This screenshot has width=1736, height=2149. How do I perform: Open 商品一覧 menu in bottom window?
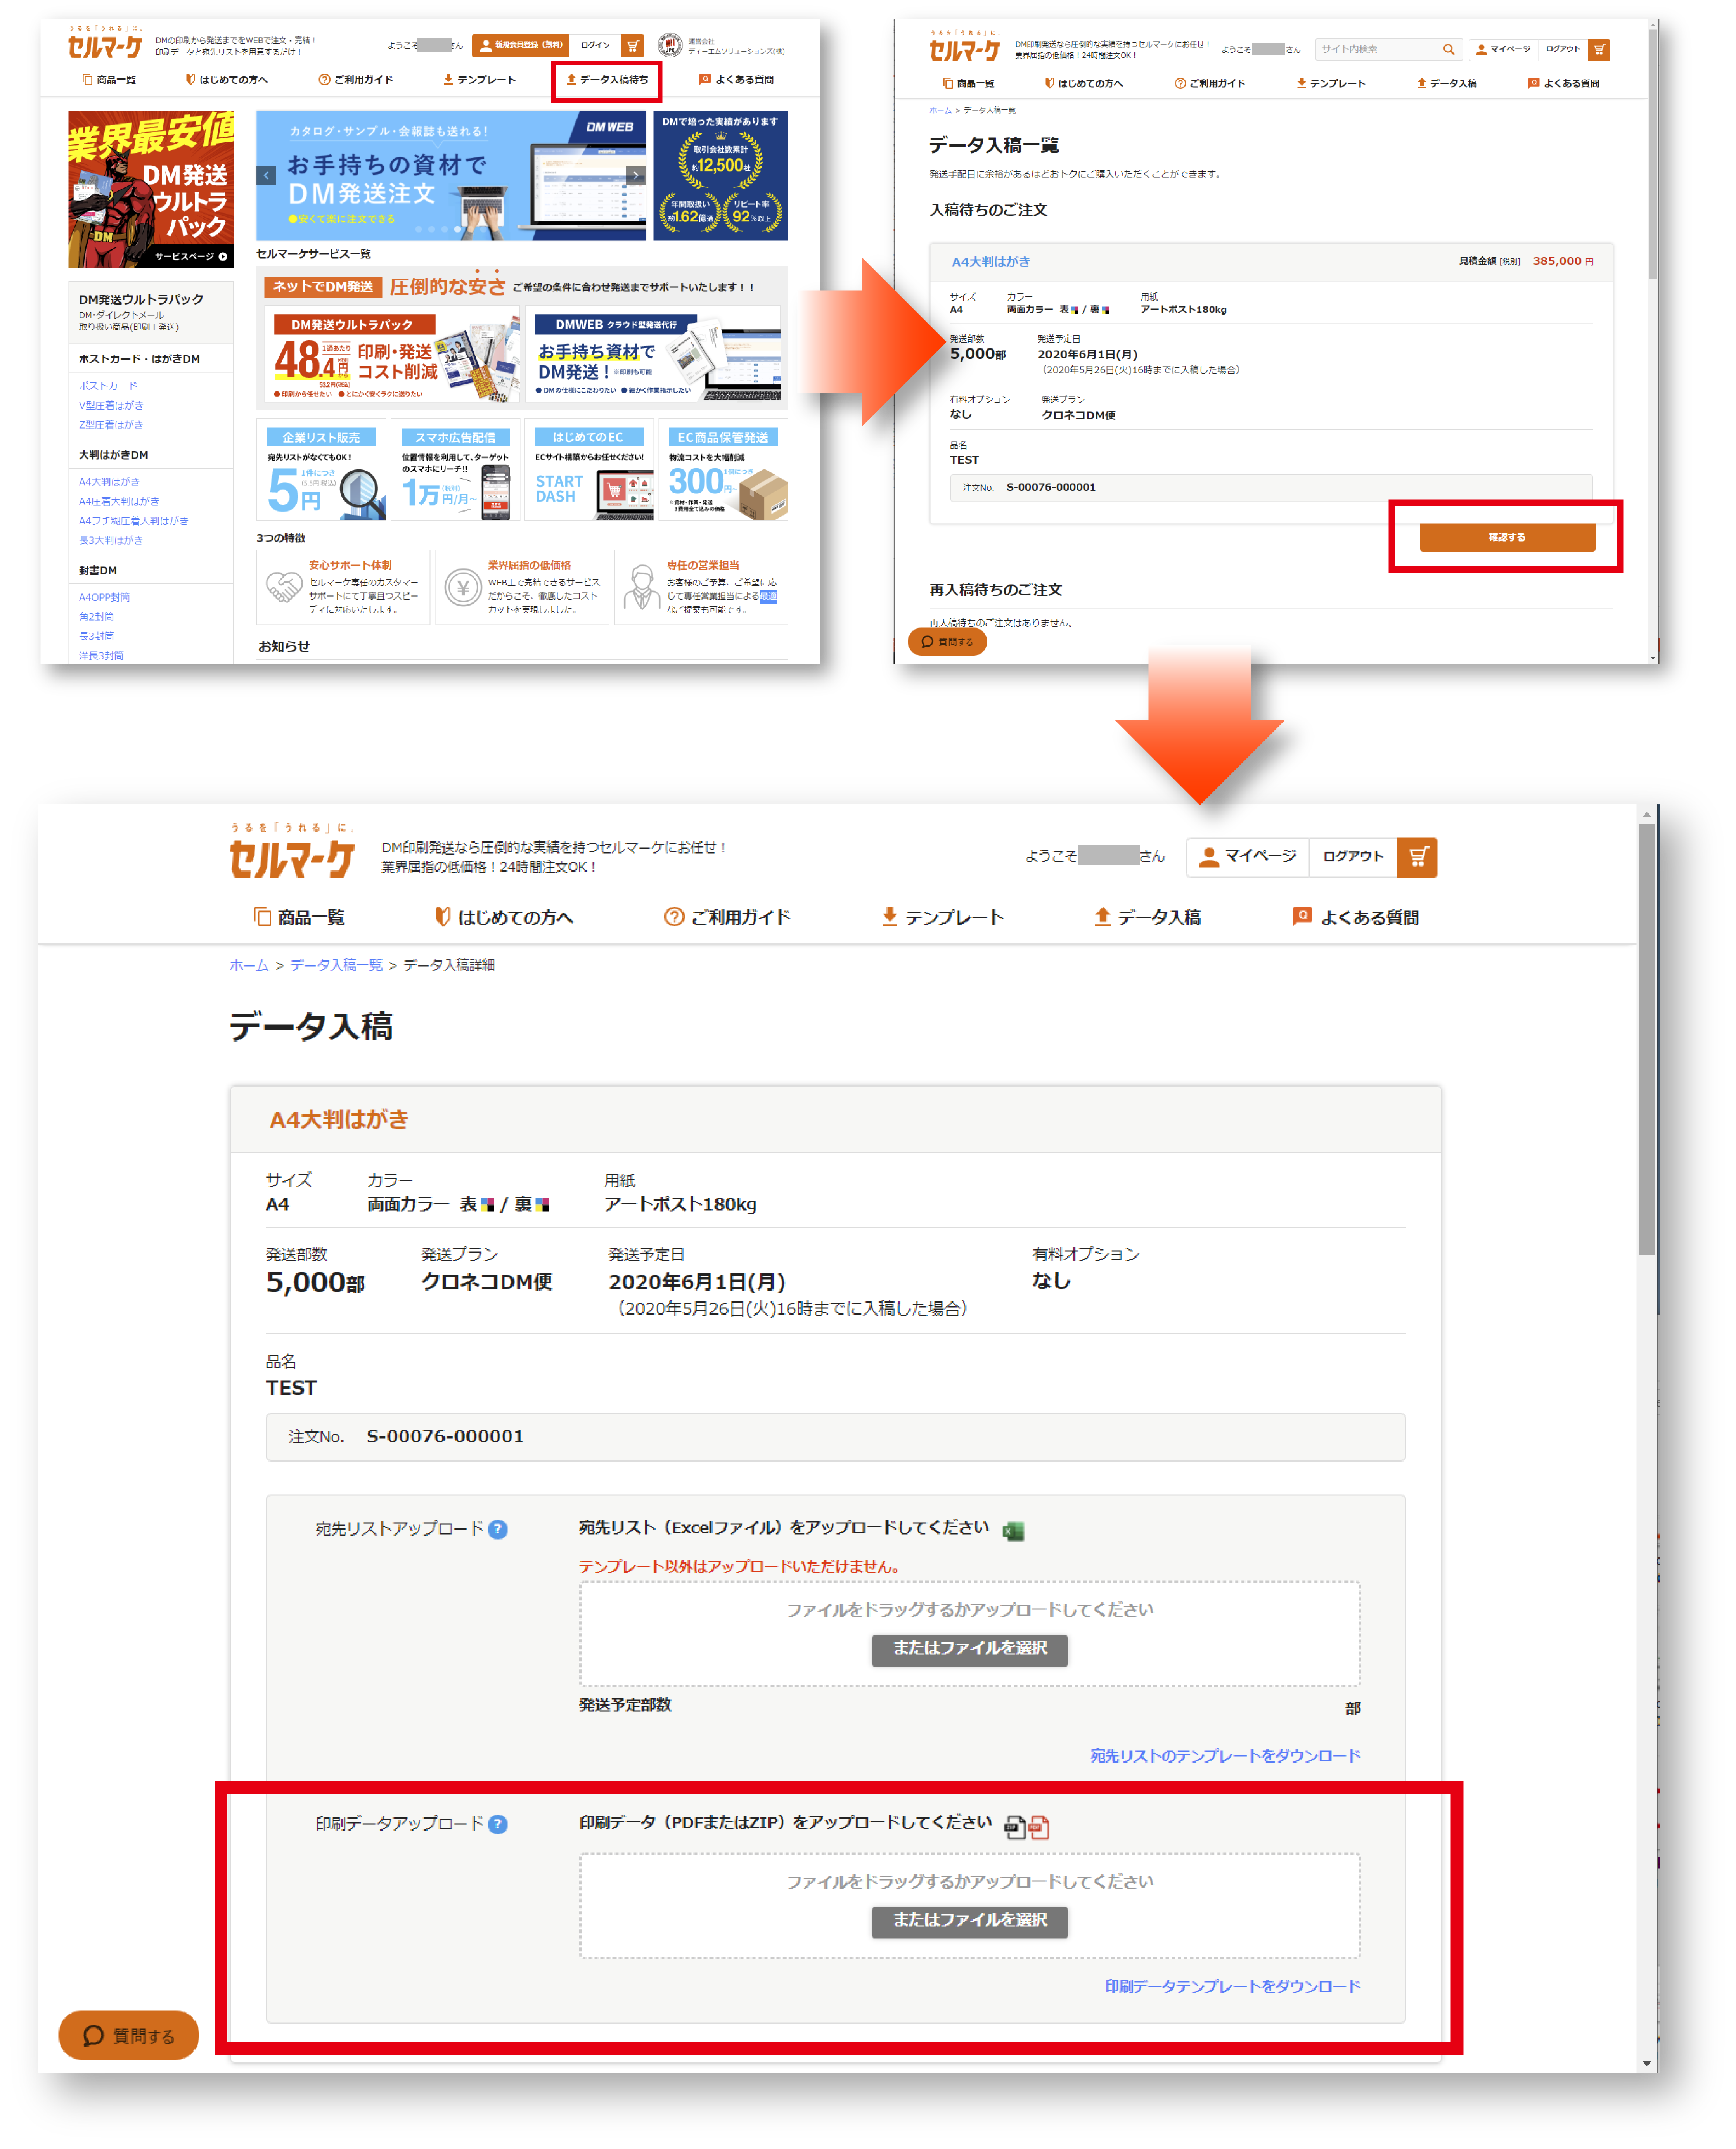(299, 917)
